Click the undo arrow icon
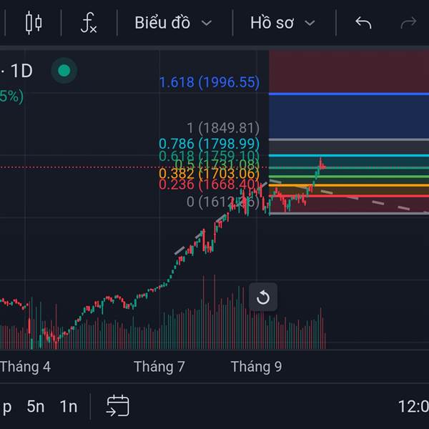Screen dimensions: 429x429 (x=363, y=23)
